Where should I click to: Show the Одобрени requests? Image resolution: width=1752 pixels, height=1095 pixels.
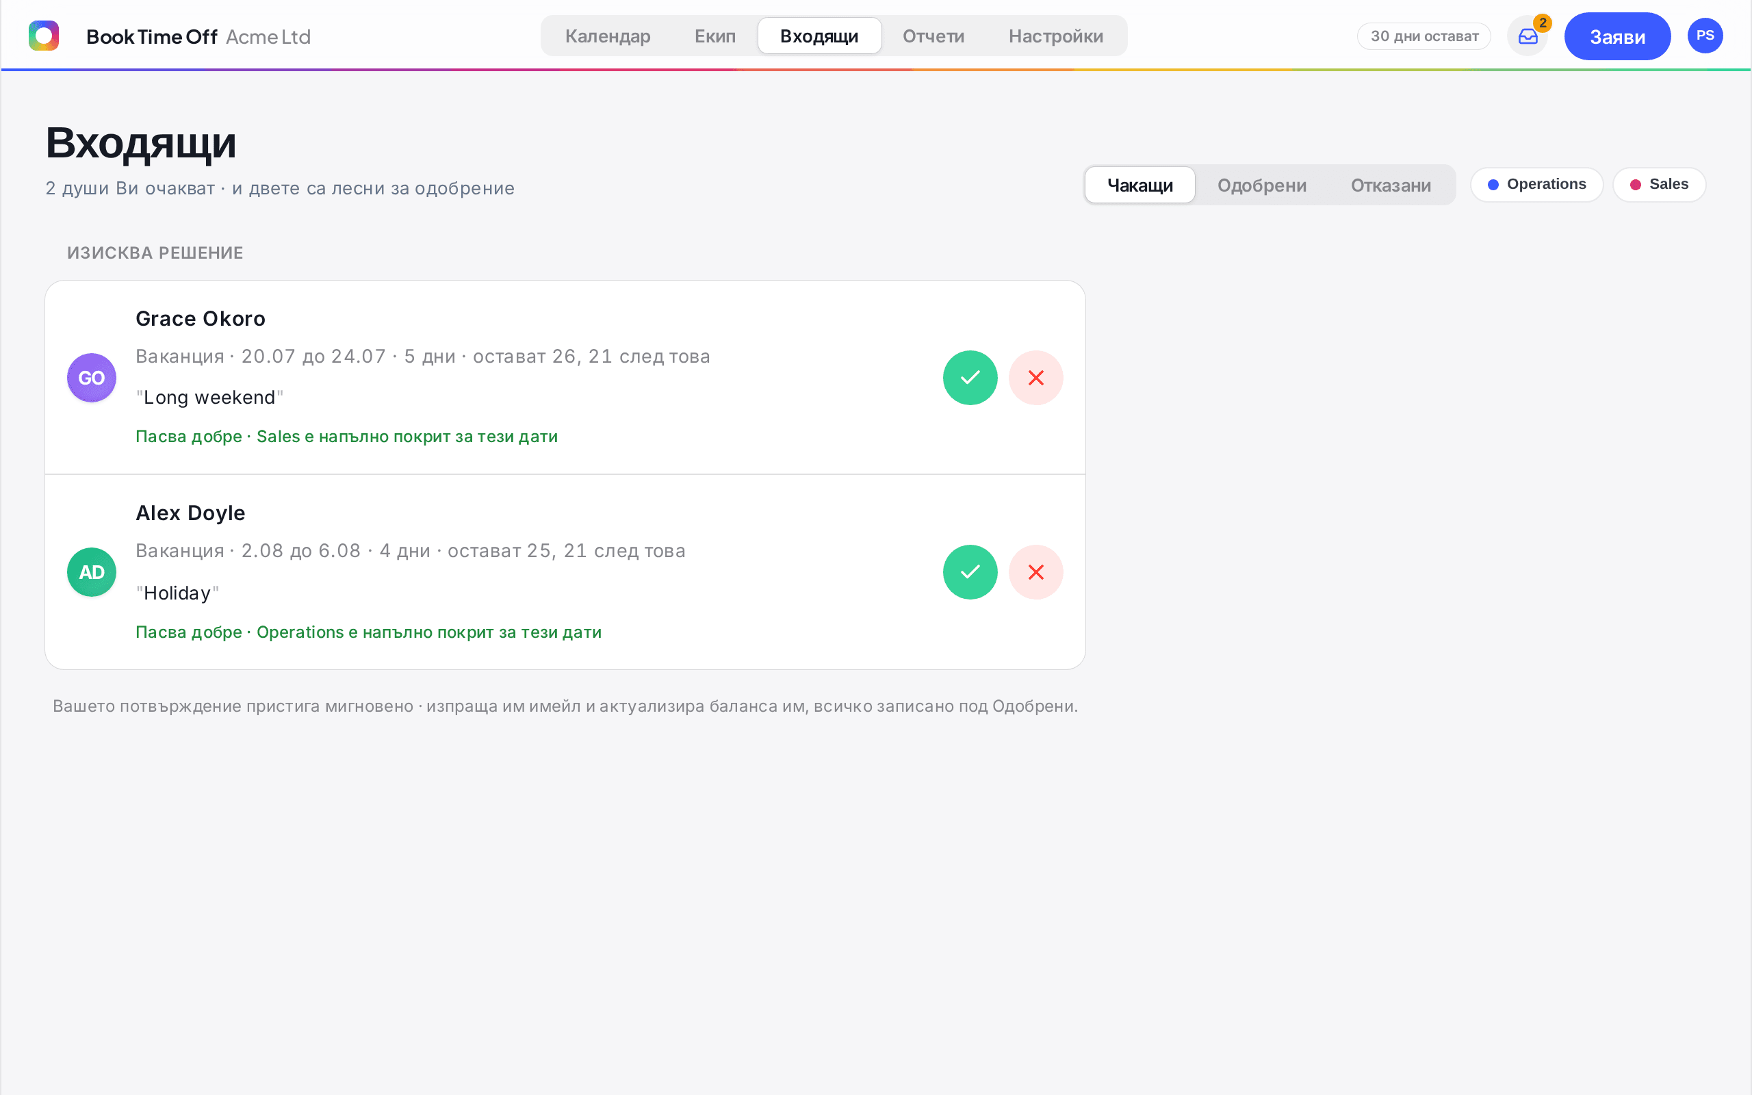[x=1261, y=185]
